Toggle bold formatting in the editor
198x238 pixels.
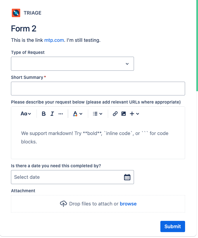[44, 114]
